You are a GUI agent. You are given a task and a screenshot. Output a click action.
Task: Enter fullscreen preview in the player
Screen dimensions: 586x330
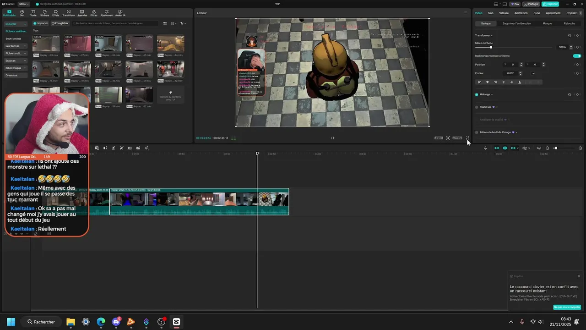pyautogui.click(x=467, y=138)
